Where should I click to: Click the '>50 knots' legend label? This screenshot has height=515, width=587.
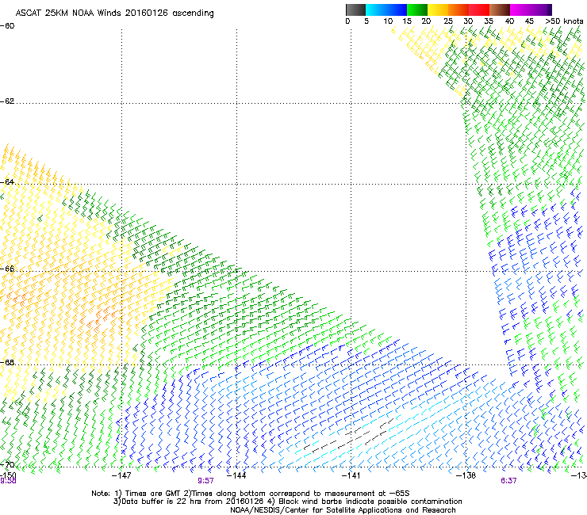(564, 21)
